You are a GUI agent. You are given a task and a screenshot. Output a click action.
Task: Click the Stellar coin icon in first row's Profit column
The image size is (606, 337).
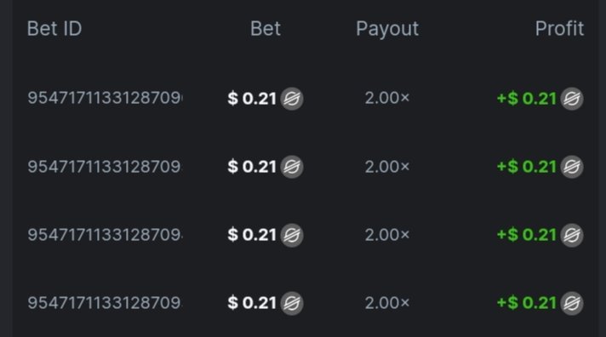click(x=572, y=99)
